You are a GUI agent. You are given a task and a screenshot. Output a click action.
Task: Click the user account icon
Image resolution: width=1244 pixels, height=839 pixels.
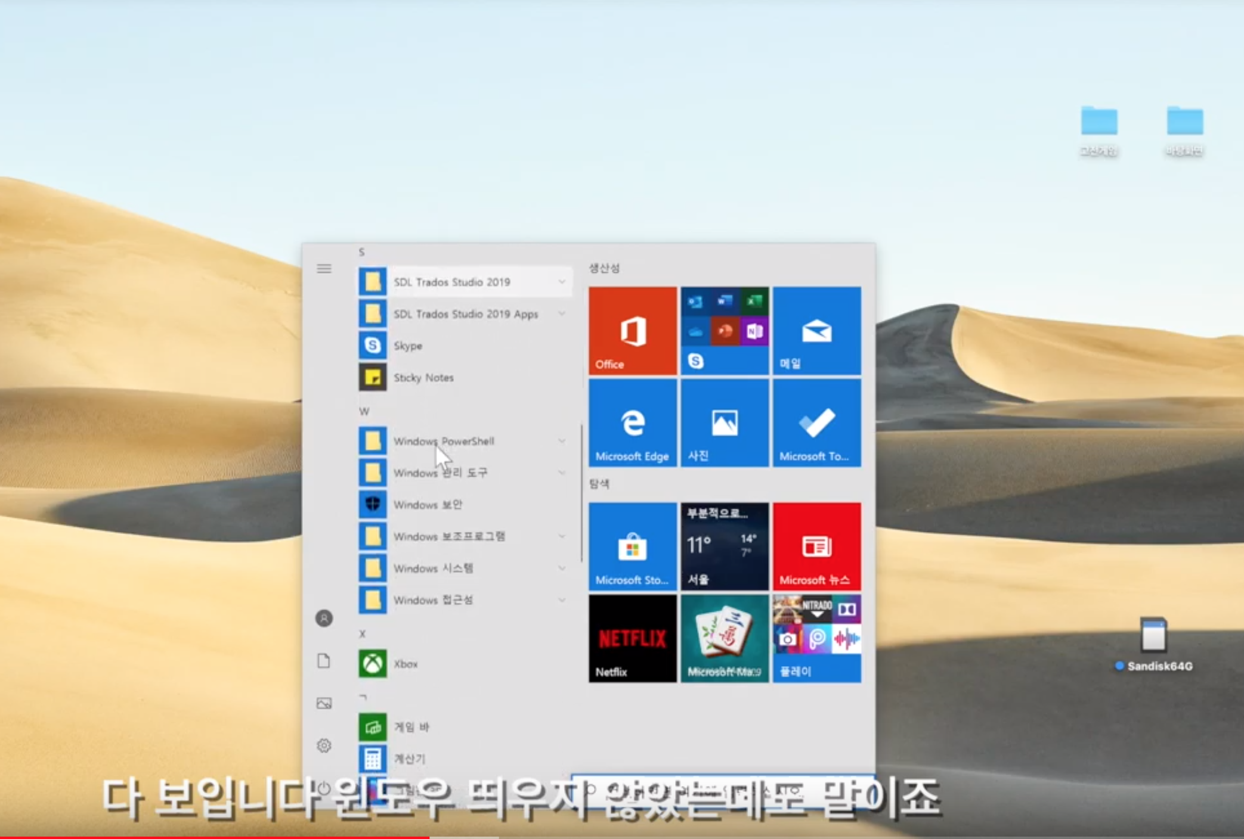(324, 619)
